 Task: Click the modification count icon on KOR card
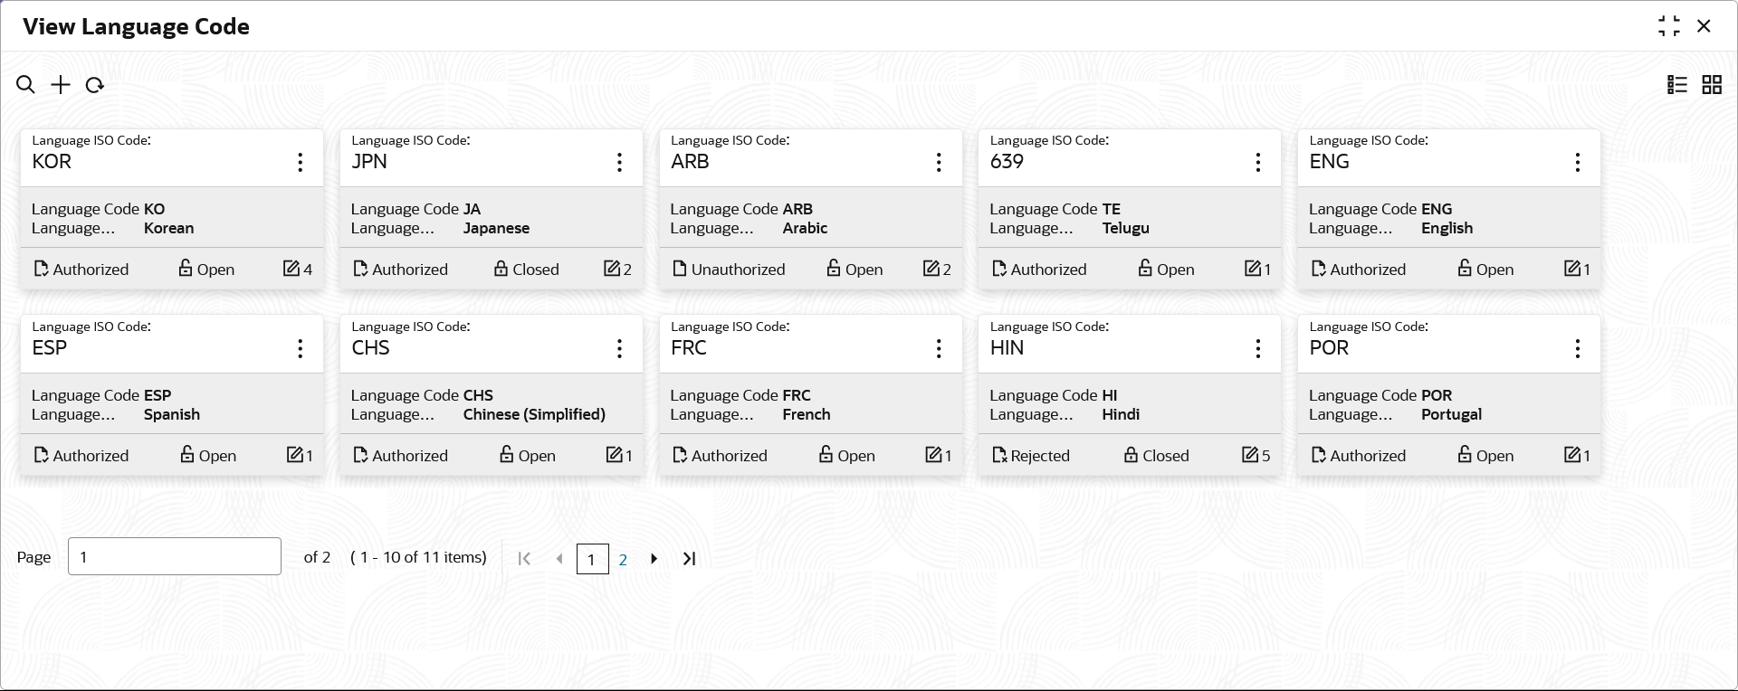point(291,269)
